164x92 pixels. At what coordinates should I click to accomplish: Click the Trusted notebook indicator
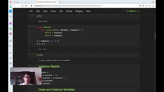coord(124,11)
